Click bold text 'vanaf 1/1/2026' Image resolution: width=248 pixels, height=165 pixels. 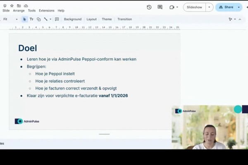pyautogui.click(x=113, y=96)
